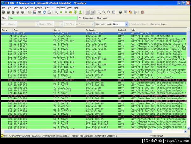Screen dimensions: 191x144
Task: Open the Go menu
Action: (x=22, y=8)
